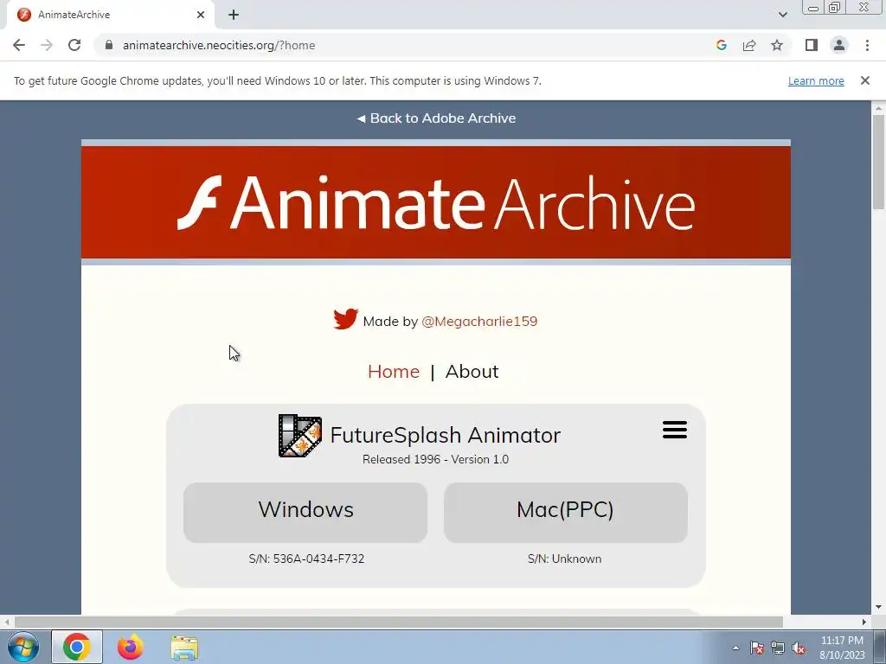
Task: Open the tab search chevron
Action: tap(782, 15)
